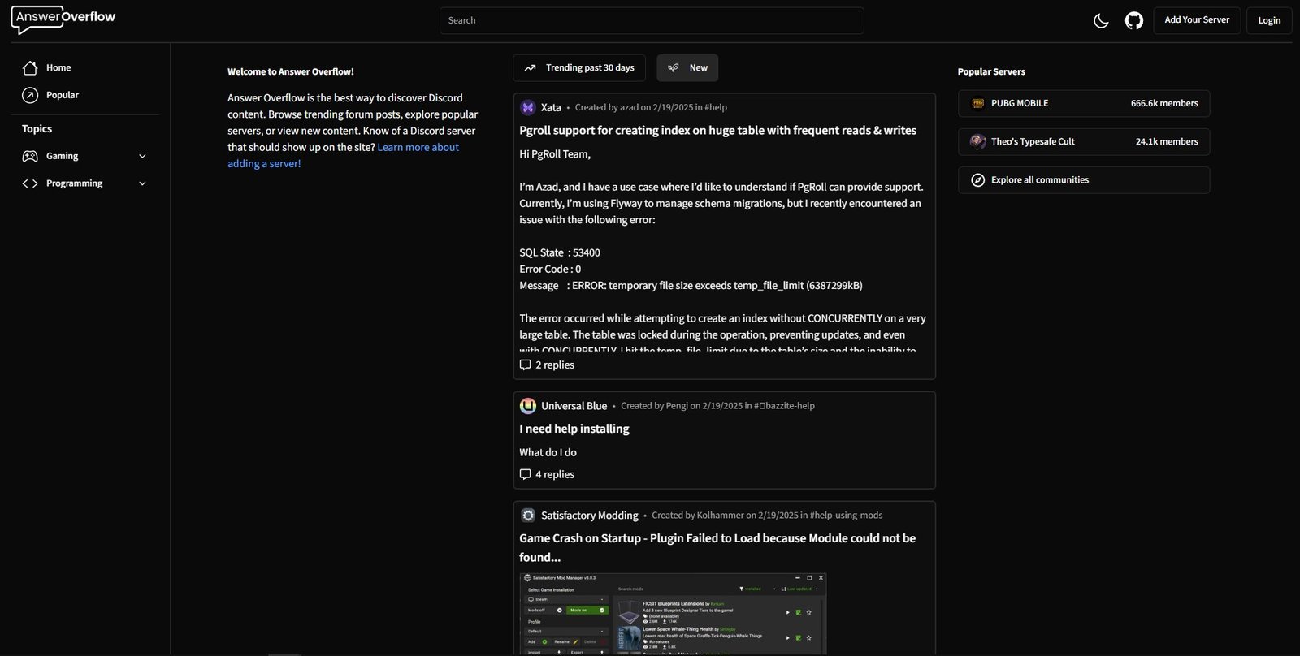The width and height of the screenshot is (1300, 656).
Task: Toggle dark mode with the moon icon
Action: pos(1101,20)
